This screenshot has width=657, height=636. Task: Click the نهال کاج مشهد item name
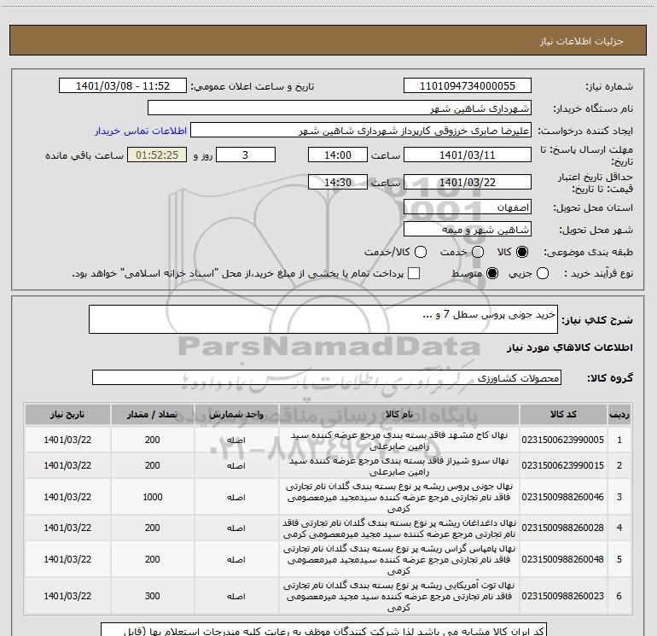pos(399,441)
